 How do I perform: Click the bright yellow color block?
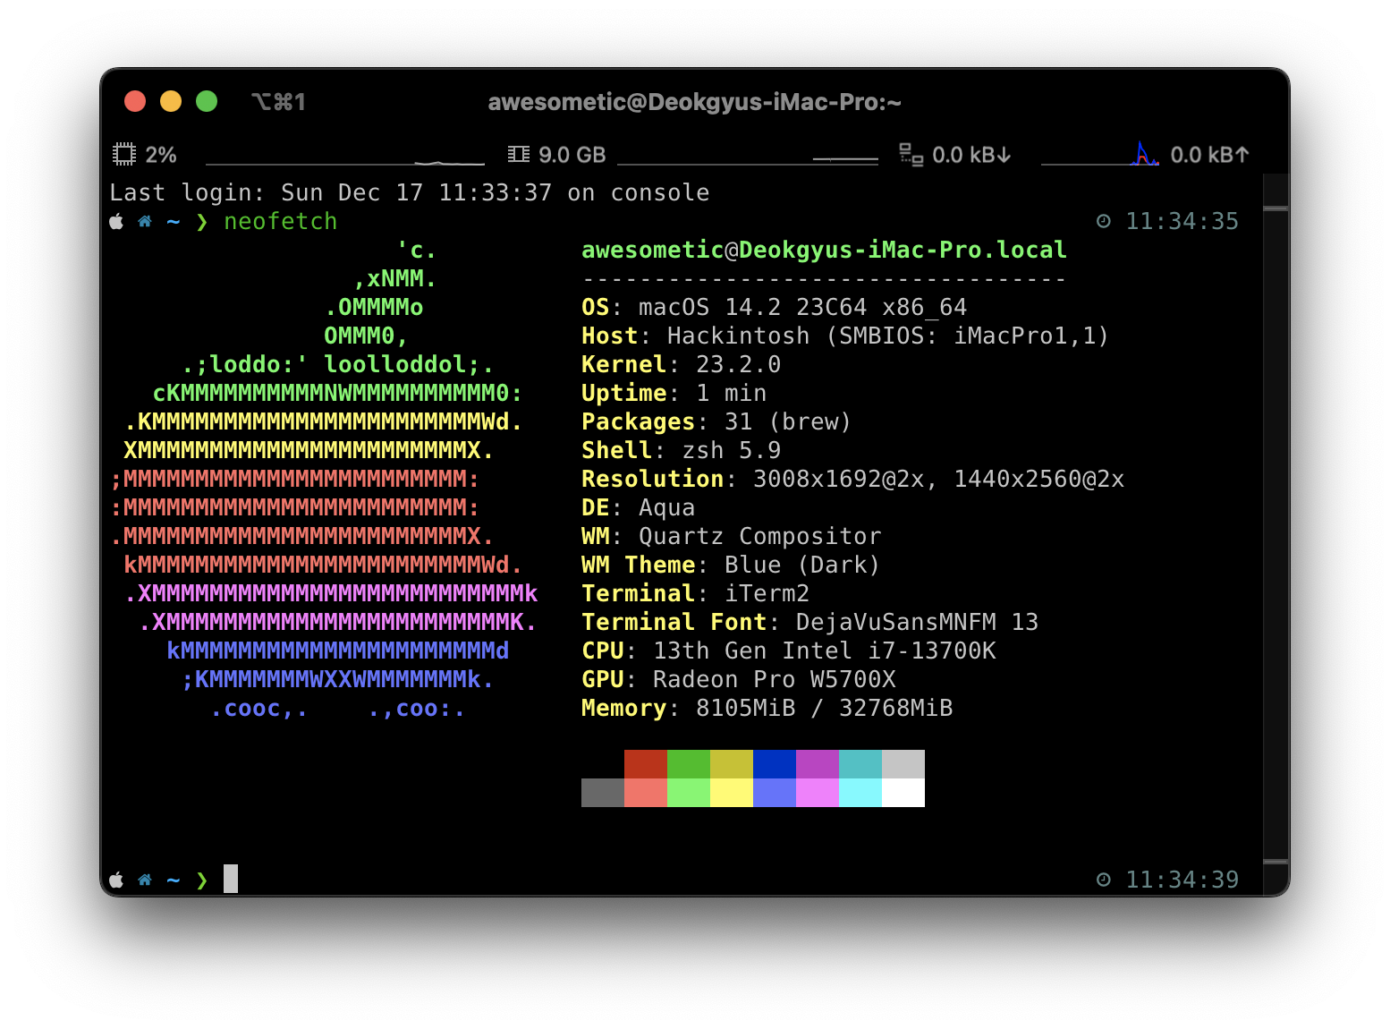tap(732, 793)
